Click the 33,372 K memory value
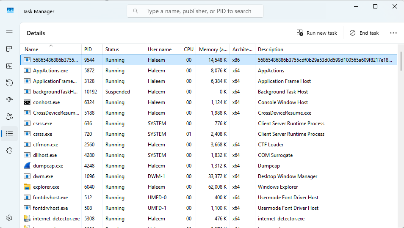The width and height of the screenshot is (404, 228). pos(218,176)
